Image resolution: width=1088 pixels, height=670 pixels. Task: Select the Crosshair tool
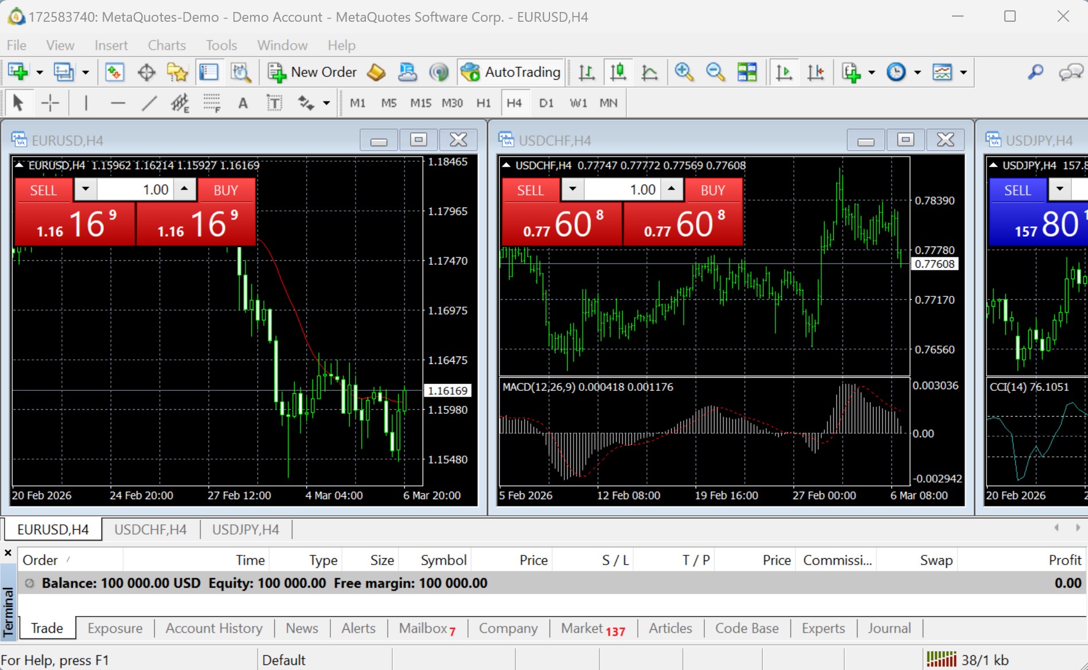(x=50, y=103)
